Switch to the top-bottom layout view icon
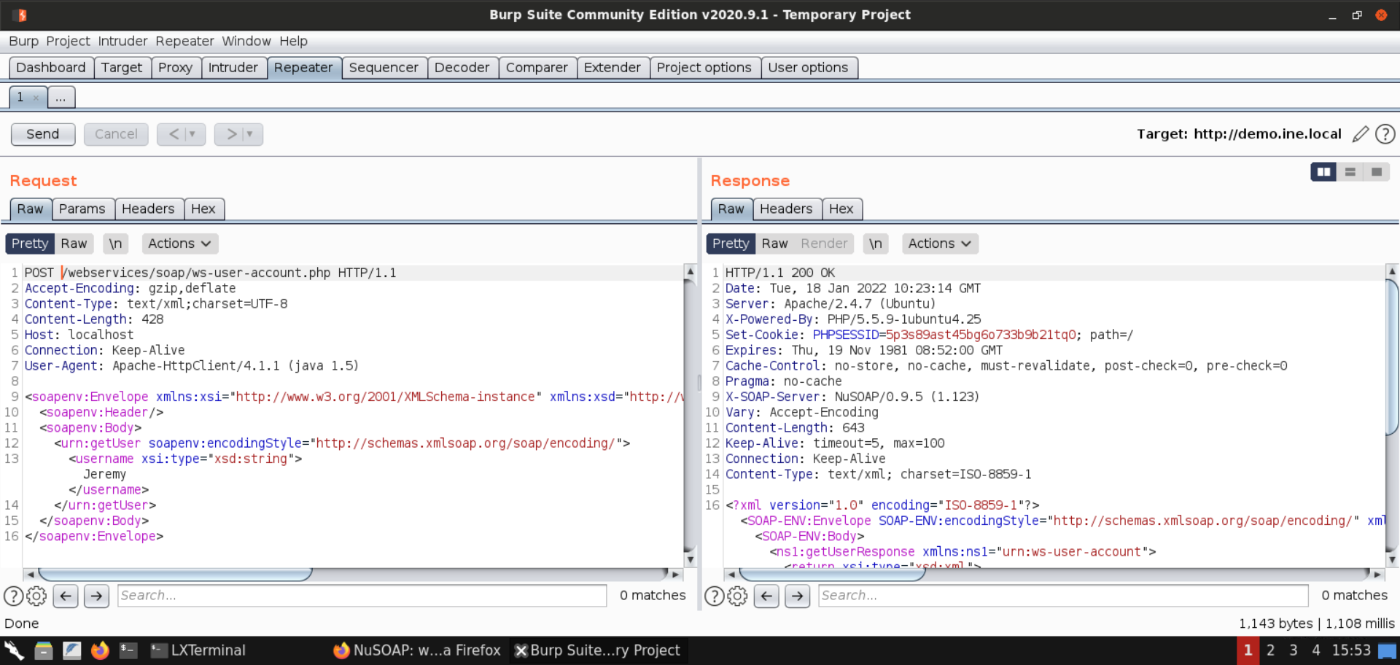 (x=1350, y=172)
